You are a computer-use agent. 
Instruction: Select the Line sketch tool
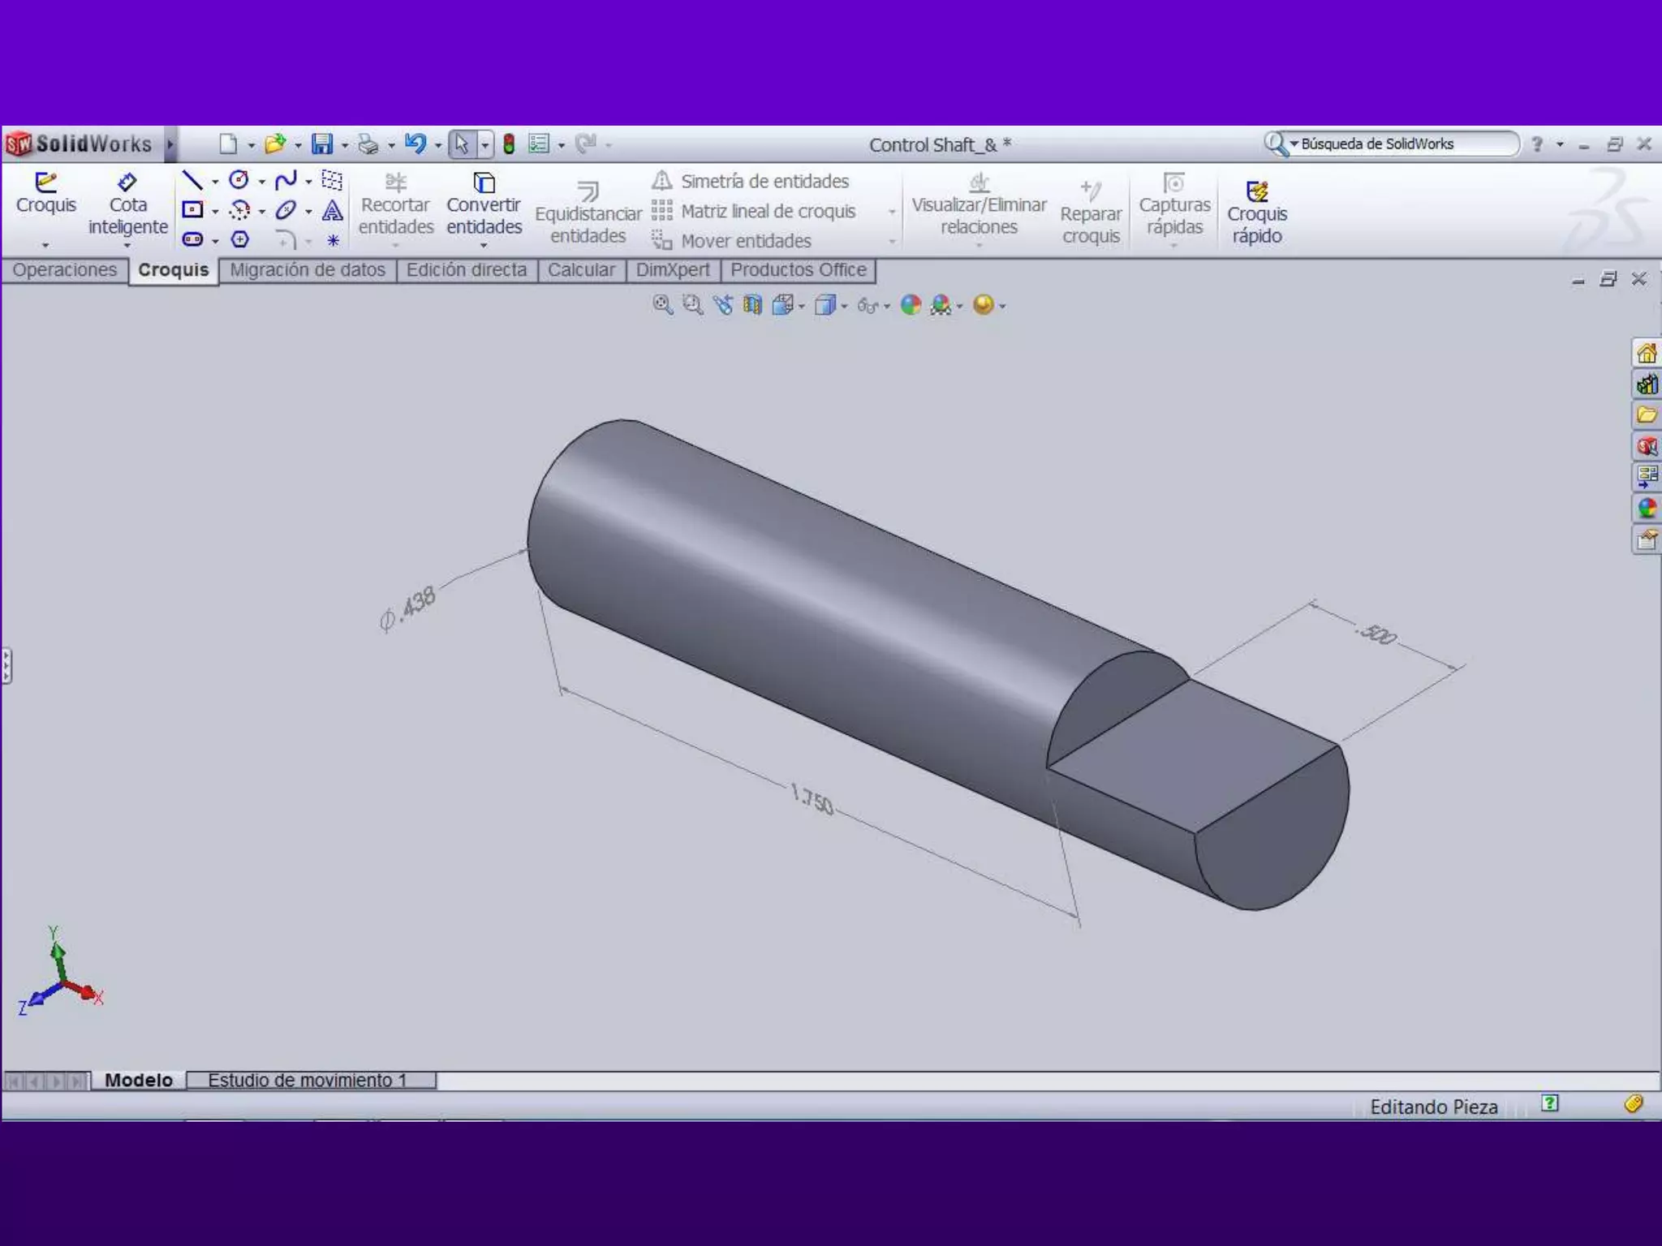coord(192,180)
